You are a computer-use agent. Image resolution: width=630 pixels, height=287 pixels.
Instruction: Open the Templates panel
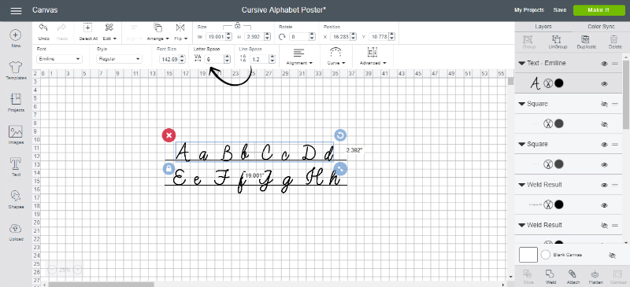pyautogui.click(x=16, y=71)
